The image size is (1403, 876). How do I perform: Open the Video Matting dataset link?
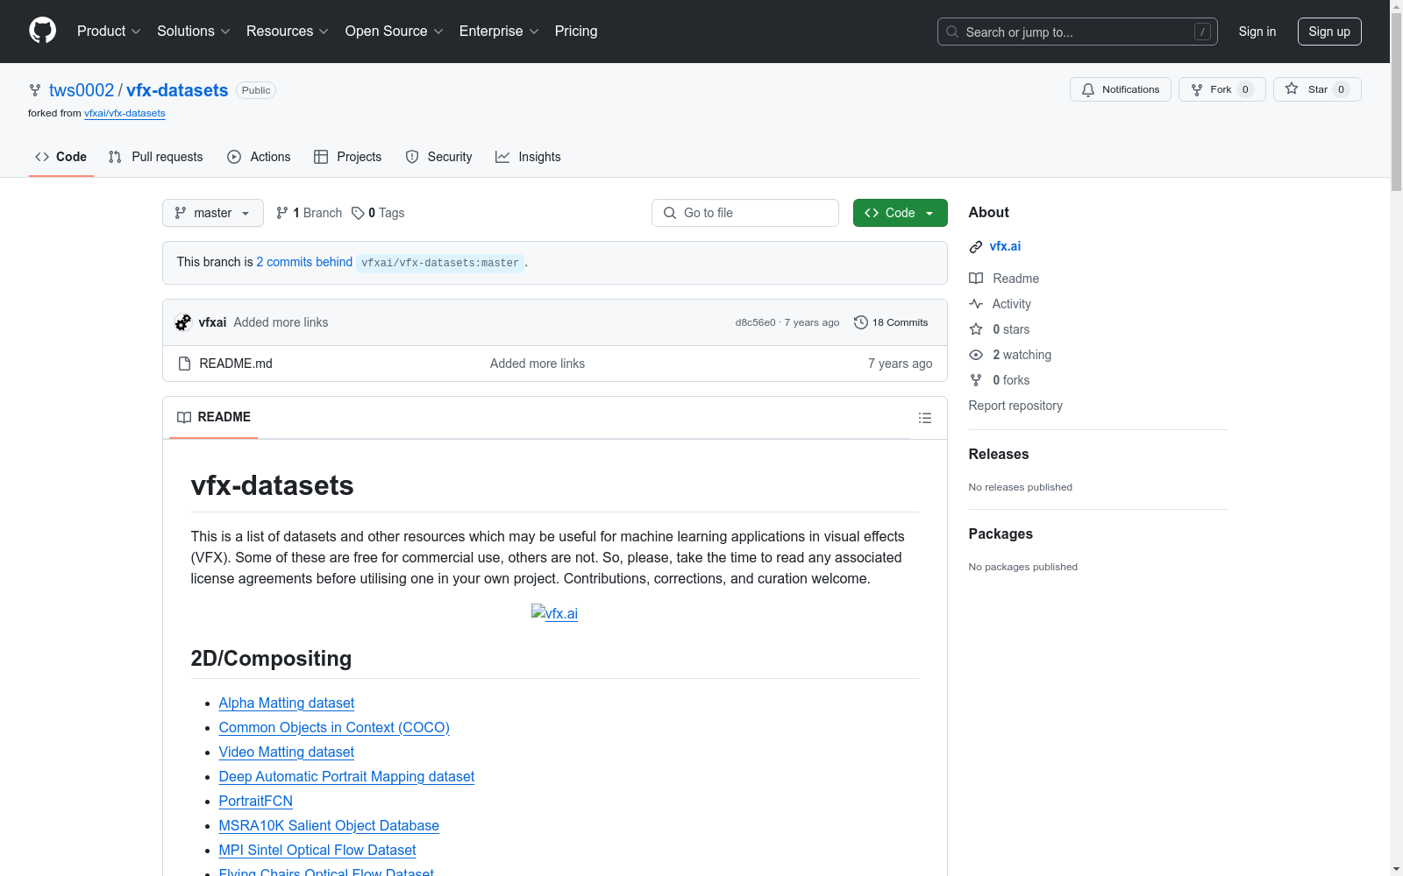point(287,752)
